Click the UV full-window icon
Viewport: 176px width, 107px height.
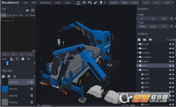point(33,10)
